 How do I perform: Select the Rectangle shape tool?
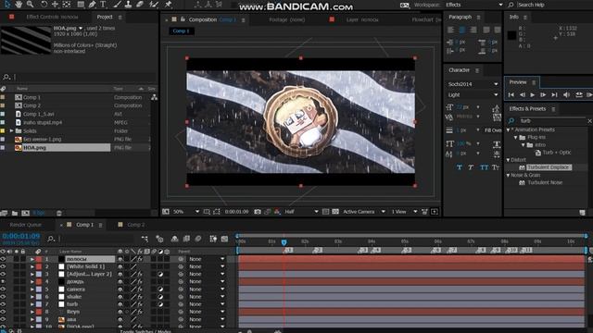81,4
